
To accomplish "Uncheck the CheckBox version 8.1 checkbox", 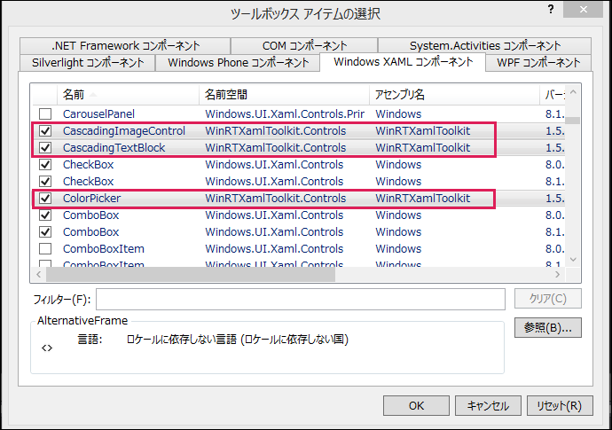I will pos(45,181).
